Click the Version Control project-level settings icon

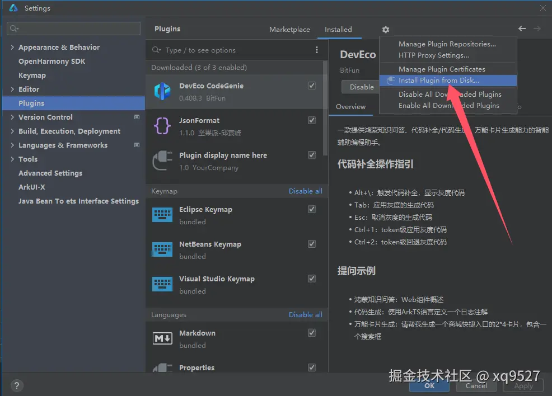coord(137,117)
